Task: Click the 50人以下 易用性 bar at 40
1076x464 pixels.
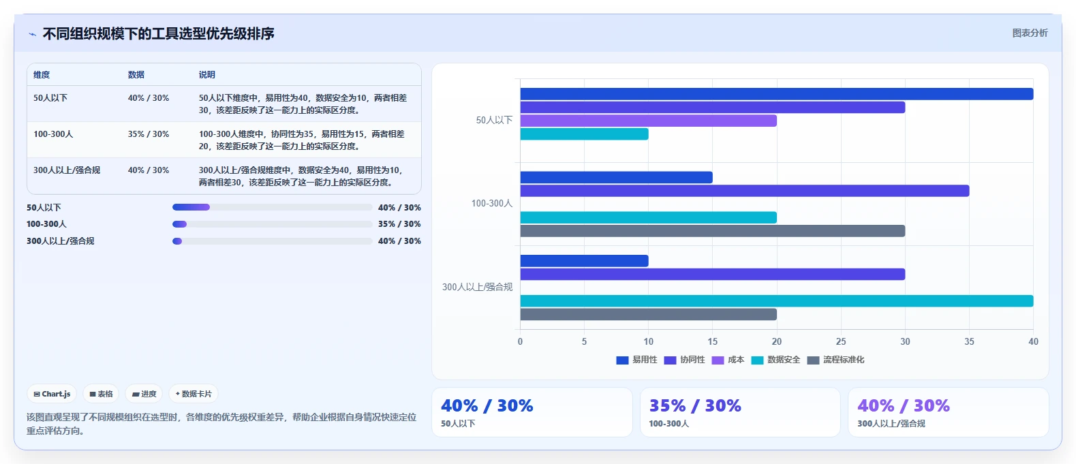Action: click(777, 94)
